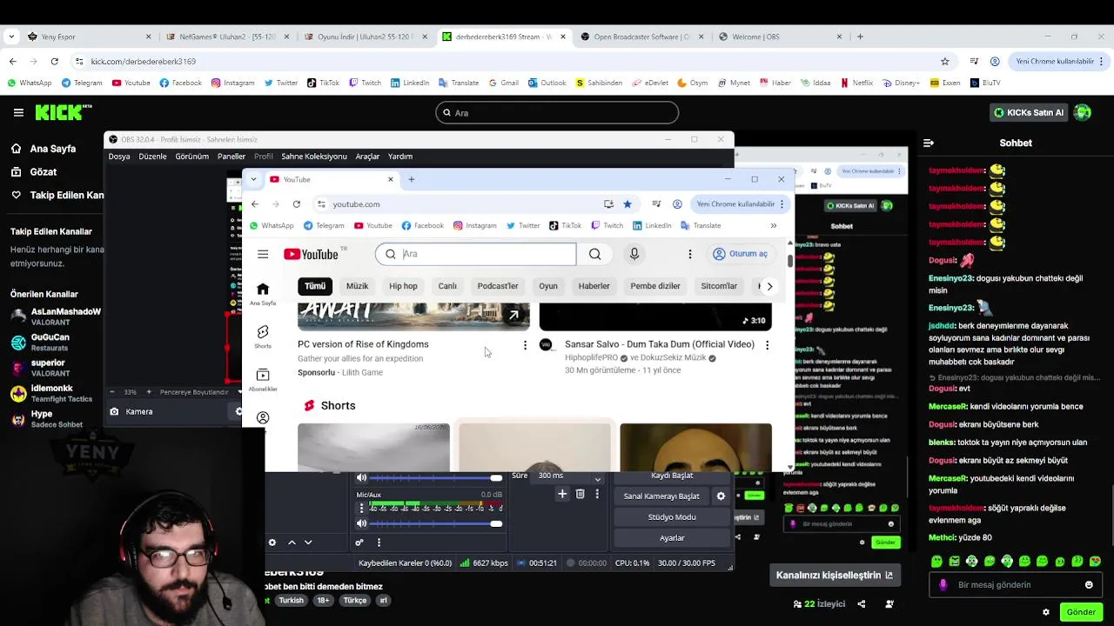Click the Gönder chat button
The image size is (1114, 626).
1081,612
